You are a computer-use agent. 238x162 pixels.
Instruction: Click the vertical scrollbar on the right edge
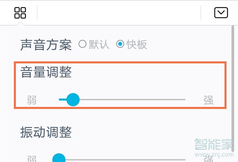(x=233, y=89)
